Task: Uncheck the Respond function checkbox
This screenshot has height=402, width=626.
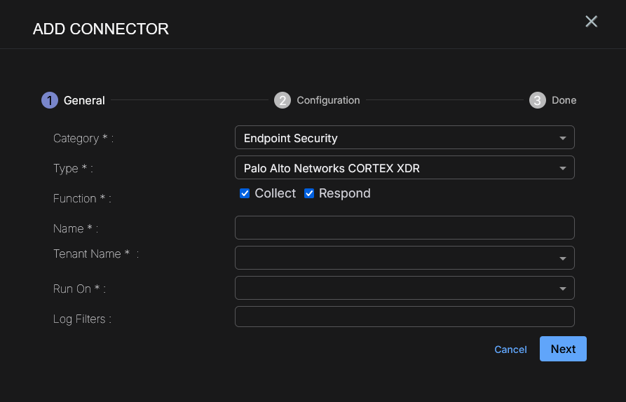Action: (x=309, y=193)
